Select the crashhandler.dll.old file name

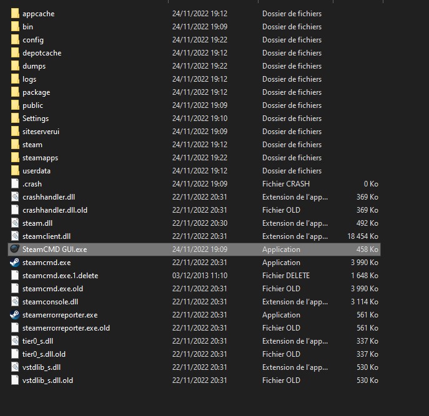pos(55,210)
